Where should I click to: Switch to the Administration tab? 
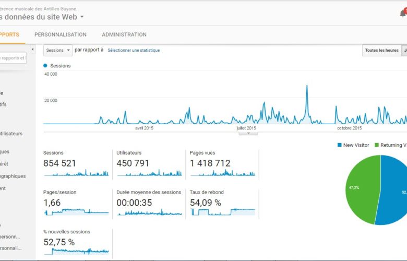tap(124, 34)
